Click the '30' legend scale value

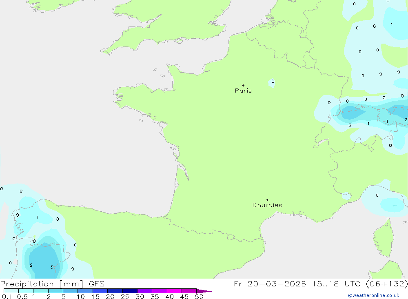(140, 297)
